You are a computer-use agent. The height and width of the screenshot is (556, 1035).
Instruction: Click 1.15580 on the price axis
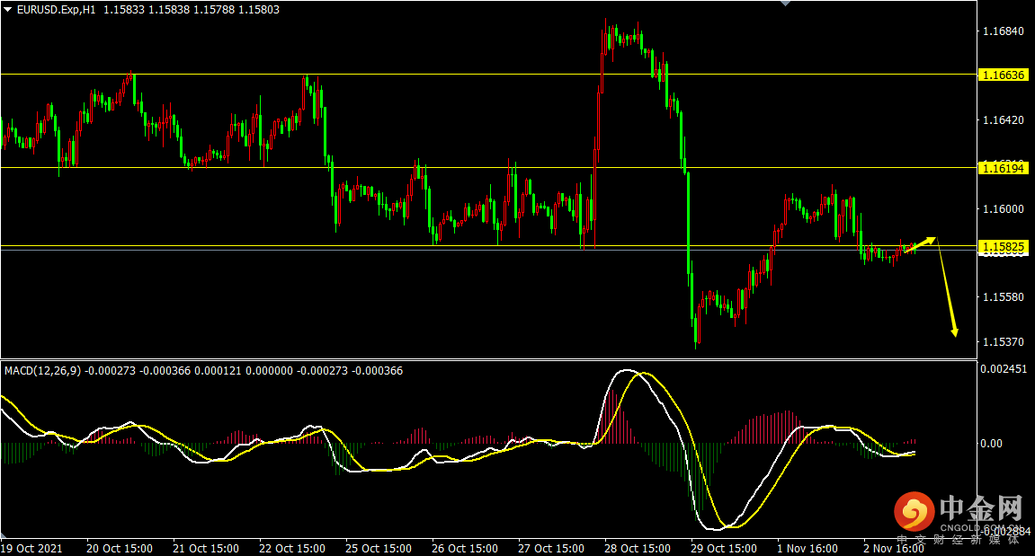coord(1004,297)
